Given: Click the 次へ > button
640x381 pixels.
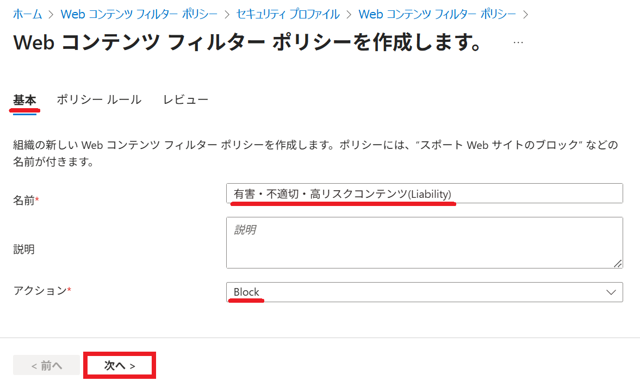Looking at the screenshot, I should pyautogui.click(x=120, y=365).
